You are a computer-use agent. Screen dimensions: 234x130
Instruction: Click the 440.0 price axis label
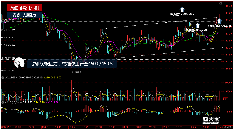tap(229, 20)
